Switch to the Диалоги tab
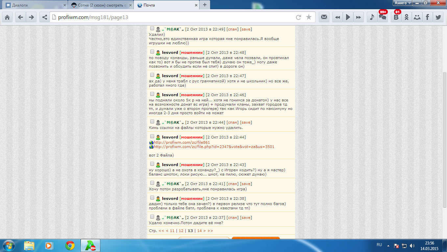This screenshot has height=252, width=447. tap(35, 5)
